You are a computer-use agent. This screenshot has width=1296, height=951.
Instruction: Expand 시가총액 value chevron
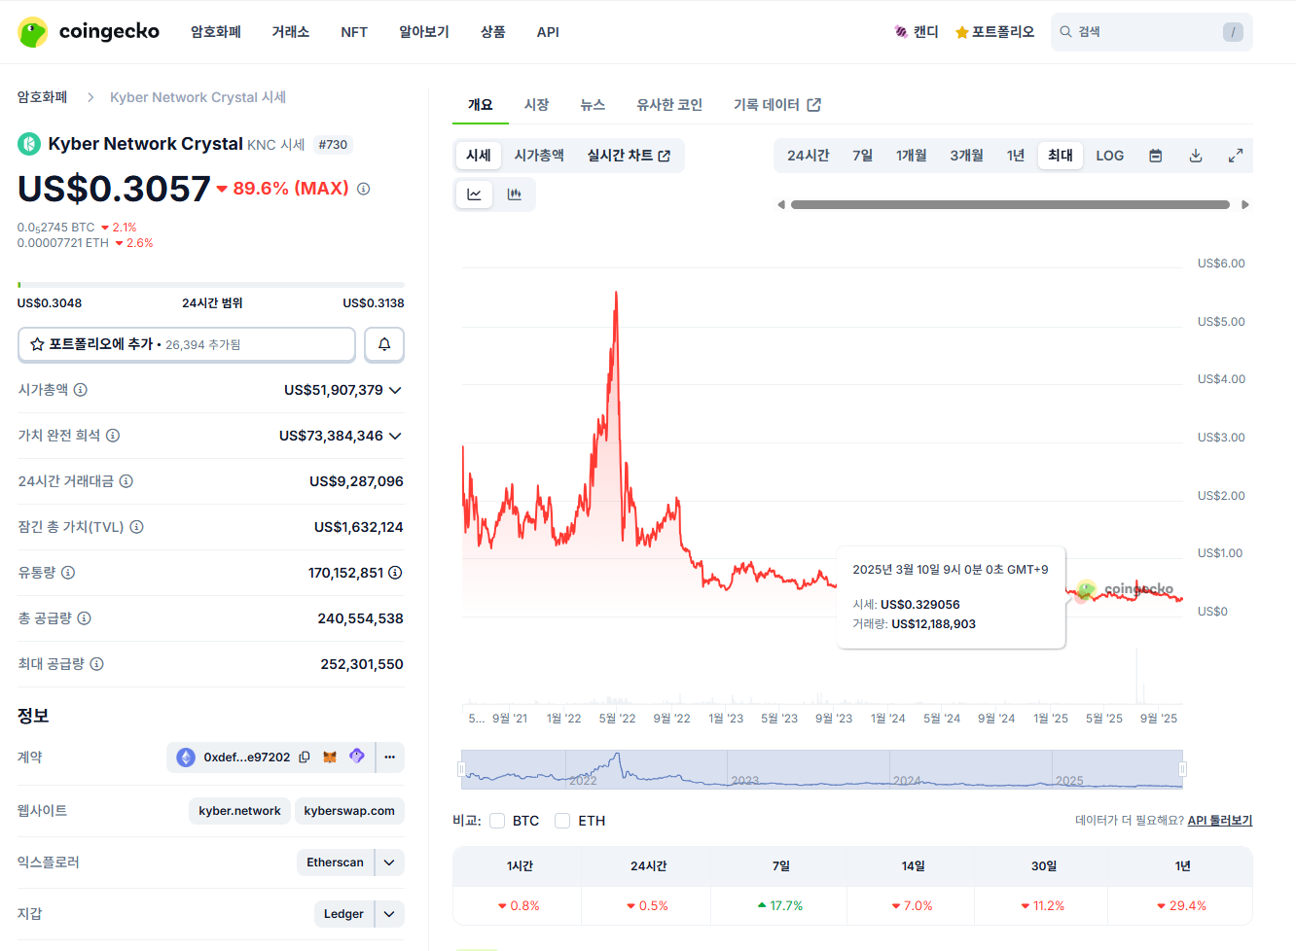click(x=395, y=390)
